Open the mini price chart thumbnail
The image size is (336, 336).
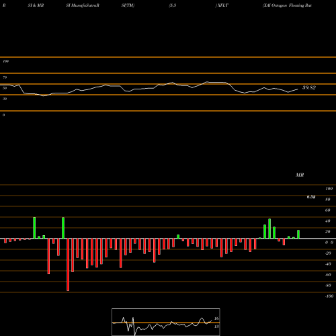coord(166,322)
